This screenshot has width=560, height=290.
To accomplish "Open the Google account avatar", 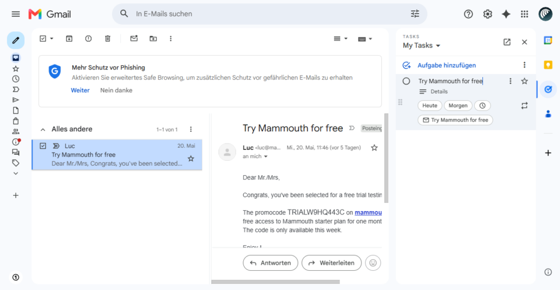I will 545,14.
